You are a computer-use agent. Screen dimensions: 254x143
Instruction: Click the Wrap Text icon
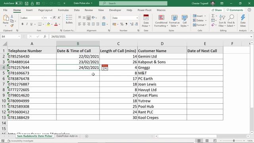click(104, 17)
